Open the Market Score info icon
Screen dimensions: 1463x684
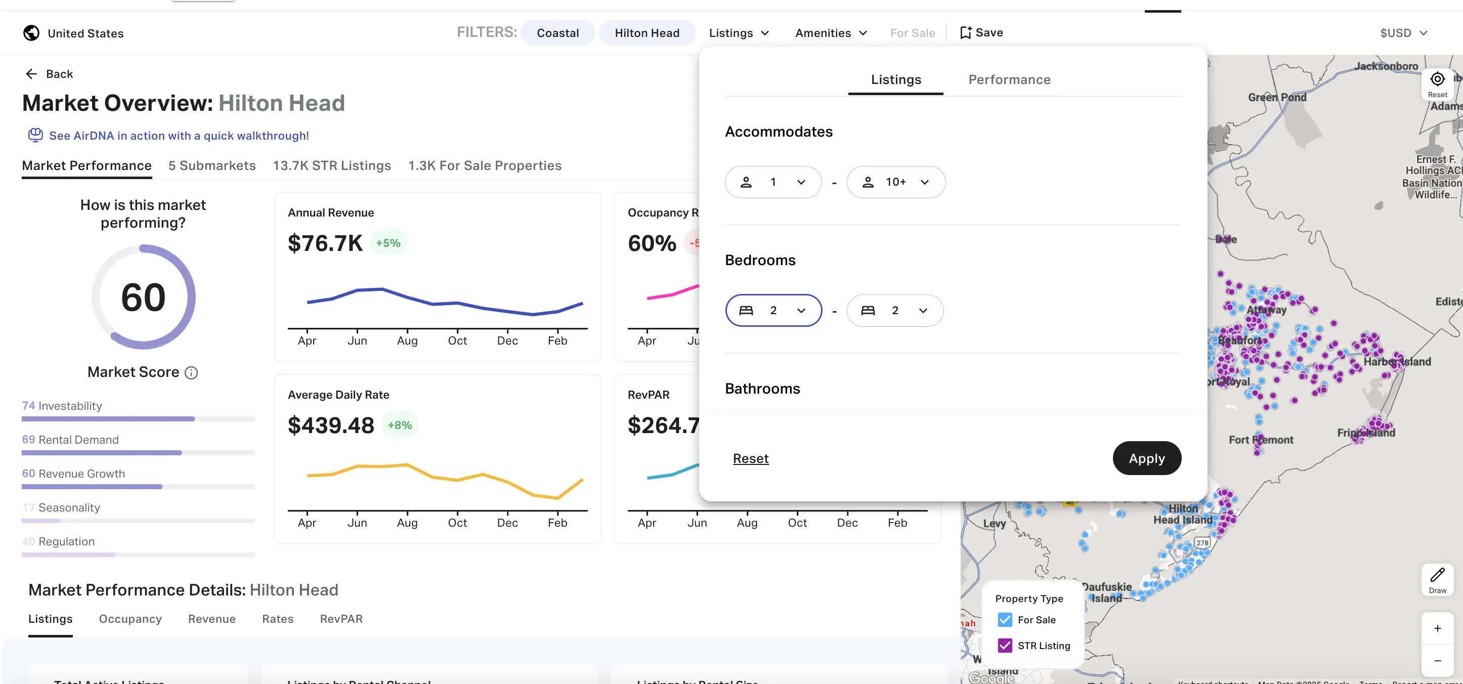coord(191,373)
